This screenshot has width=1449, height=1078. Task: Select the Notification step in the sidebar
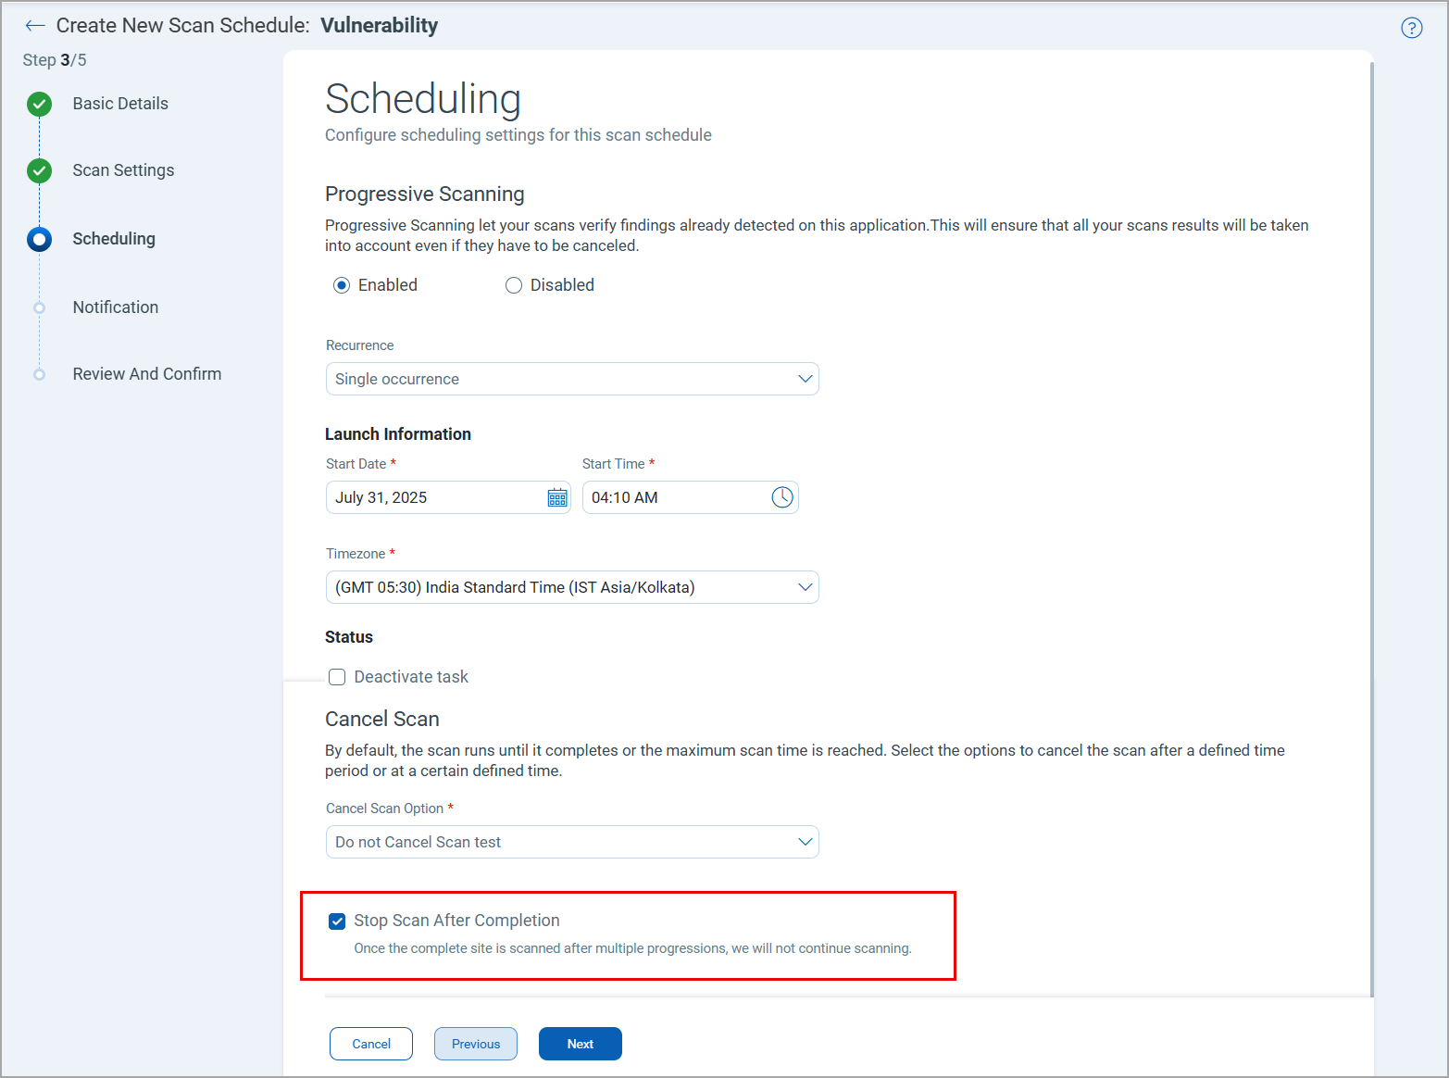point(115,307)
